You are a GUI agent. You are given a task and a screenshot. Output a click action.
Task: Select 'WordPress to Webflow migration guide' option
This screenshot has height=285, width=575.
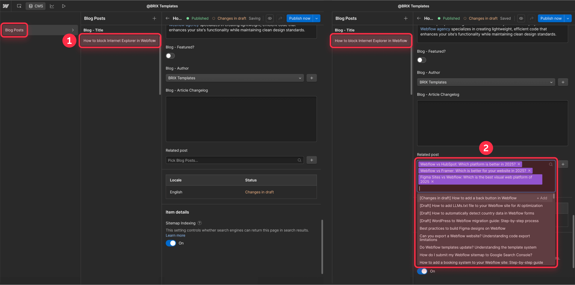pos(485,221)
